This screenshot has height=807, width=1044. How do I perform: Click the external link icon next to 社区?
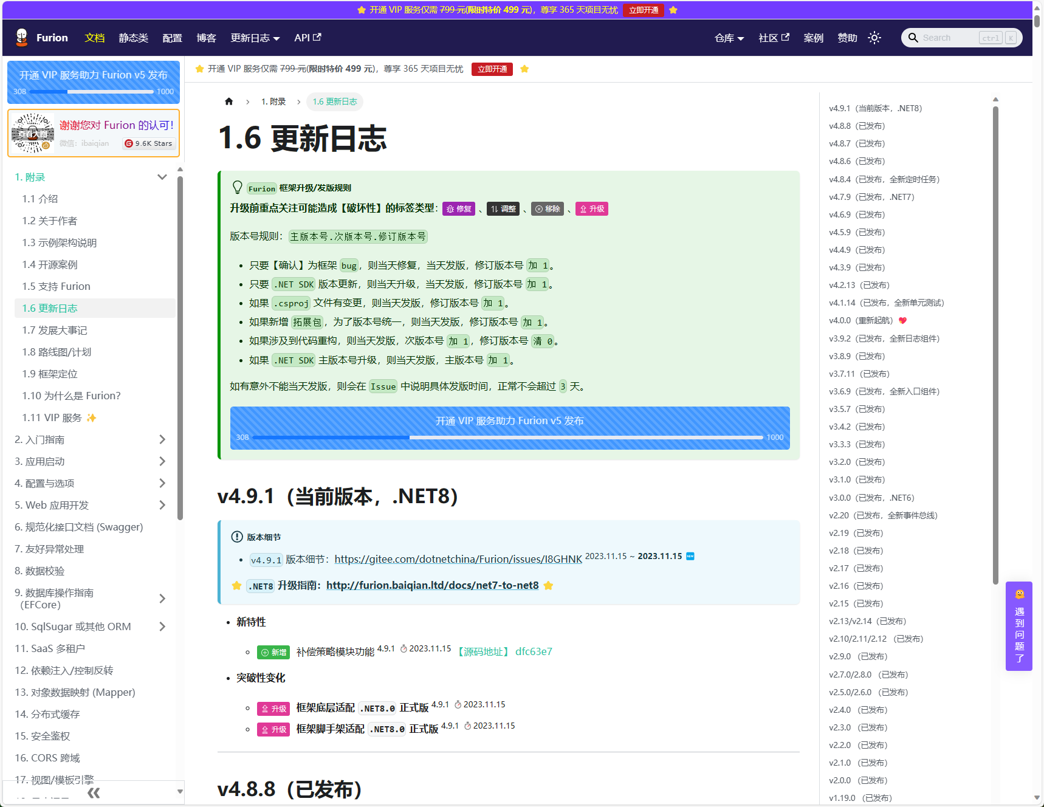click(785, 37)
